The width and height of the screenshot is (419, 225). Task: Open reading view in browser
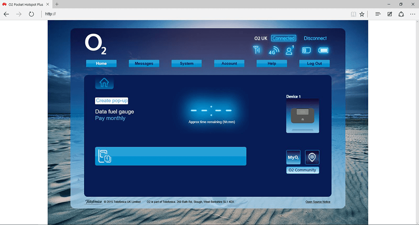[x=353, y=14]
